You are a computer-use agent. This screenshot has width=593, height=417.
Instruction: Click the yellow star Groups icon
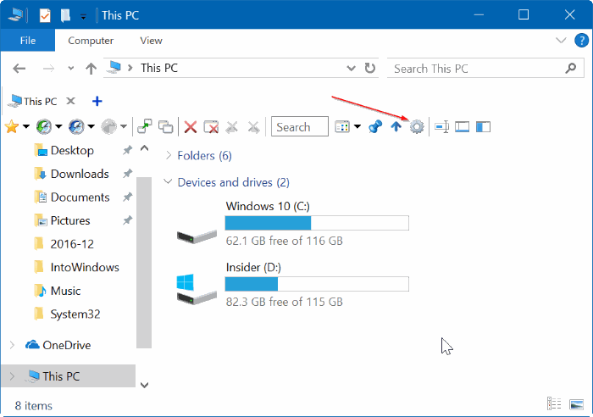[12, 127]
